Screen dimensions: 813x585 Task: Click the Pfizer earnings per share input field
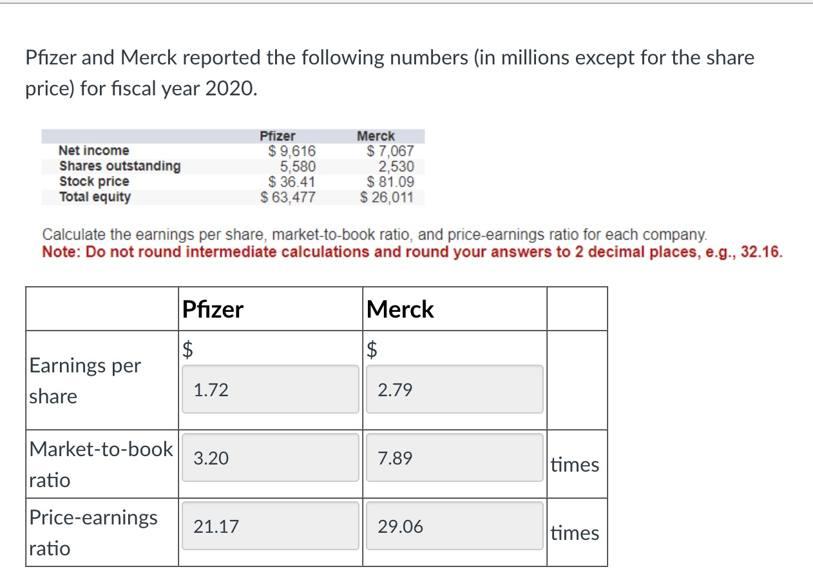click(270, 388)
